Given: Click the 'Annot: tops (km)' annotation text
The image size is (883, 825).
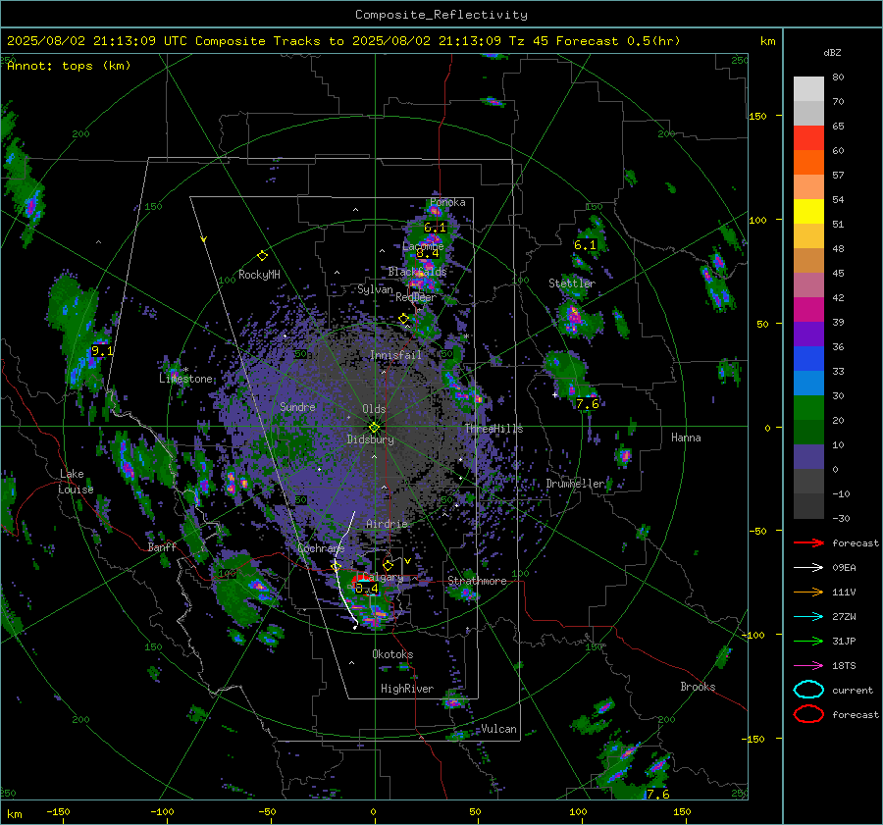Looking at the screenshot, I should pos(69,66).
